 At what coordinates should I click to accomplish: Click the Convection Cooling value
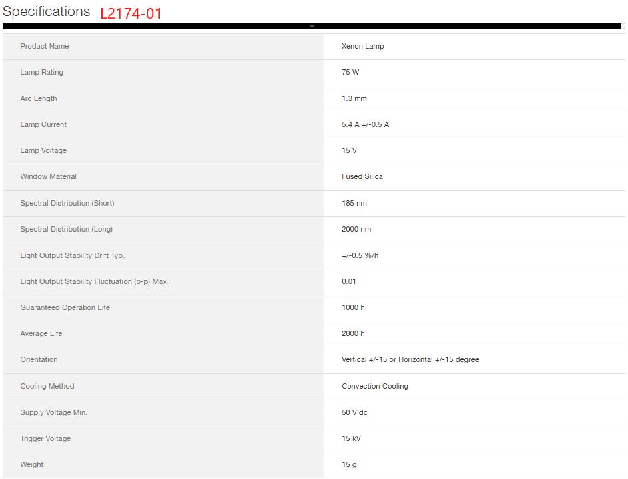point(374,386)
